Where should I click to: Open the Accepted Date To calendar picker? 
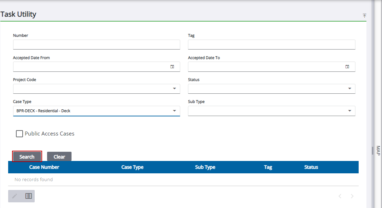(x=347, y=67)
